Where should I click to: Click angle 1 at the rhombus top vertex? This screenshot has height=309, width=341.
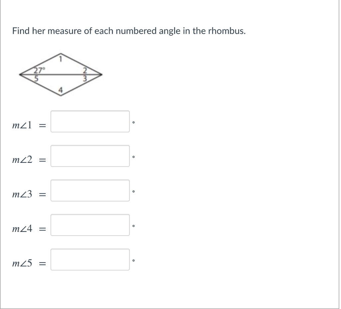pyautogui.click(x=61, y=58)
